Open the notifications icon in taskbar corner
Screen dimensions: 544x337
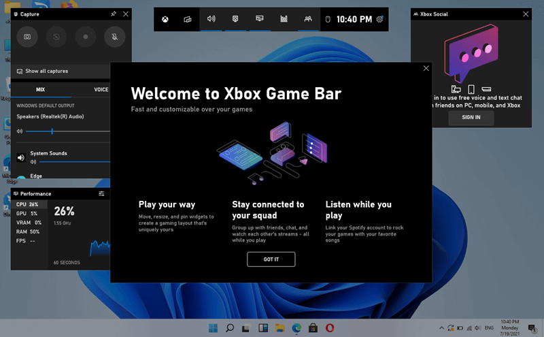[x=532, y=327]
